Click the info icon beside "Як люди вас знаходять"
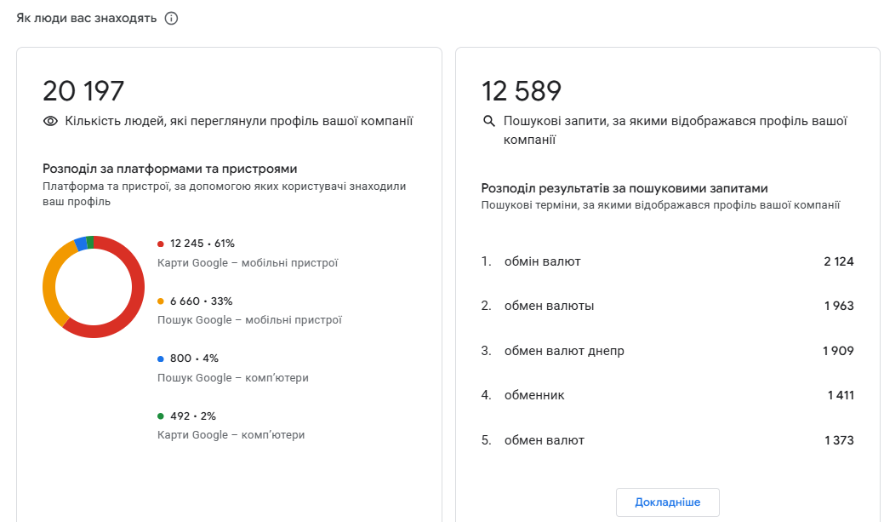The height and width of the screenshot is (522, 884). [x=171, y=18]
